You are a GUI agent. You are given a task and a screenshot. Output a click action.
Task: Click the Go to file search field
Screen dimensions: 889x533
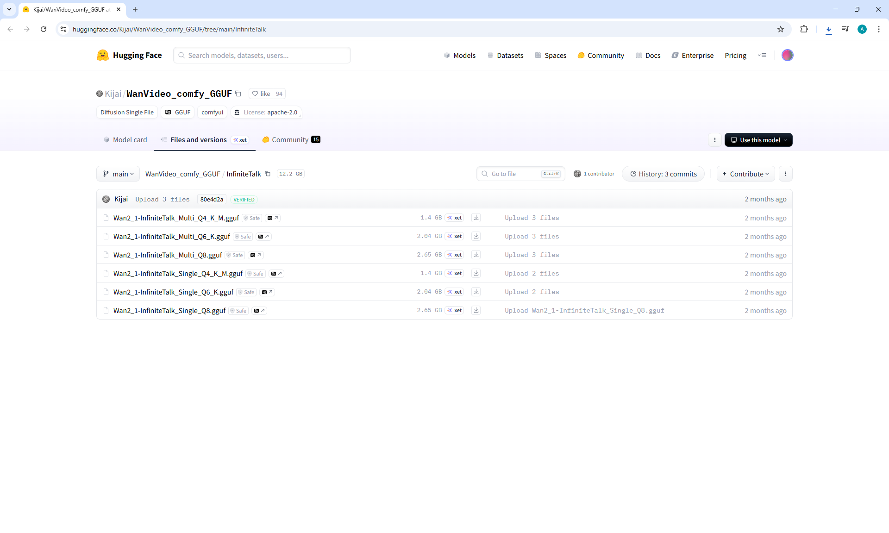(x=514, y=174)
